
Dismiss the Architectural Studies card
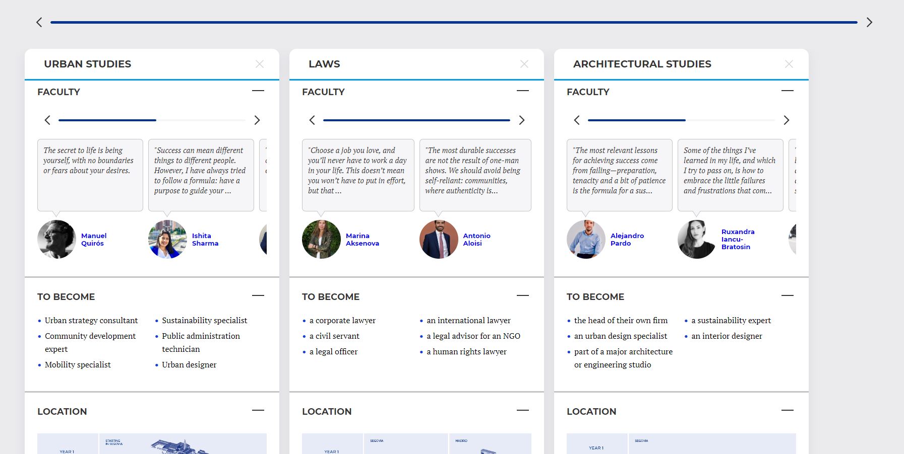click(x=789, y=64)
